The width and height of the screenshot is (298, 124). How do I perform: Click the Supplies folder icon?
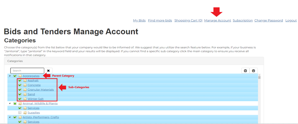point(25,113)
